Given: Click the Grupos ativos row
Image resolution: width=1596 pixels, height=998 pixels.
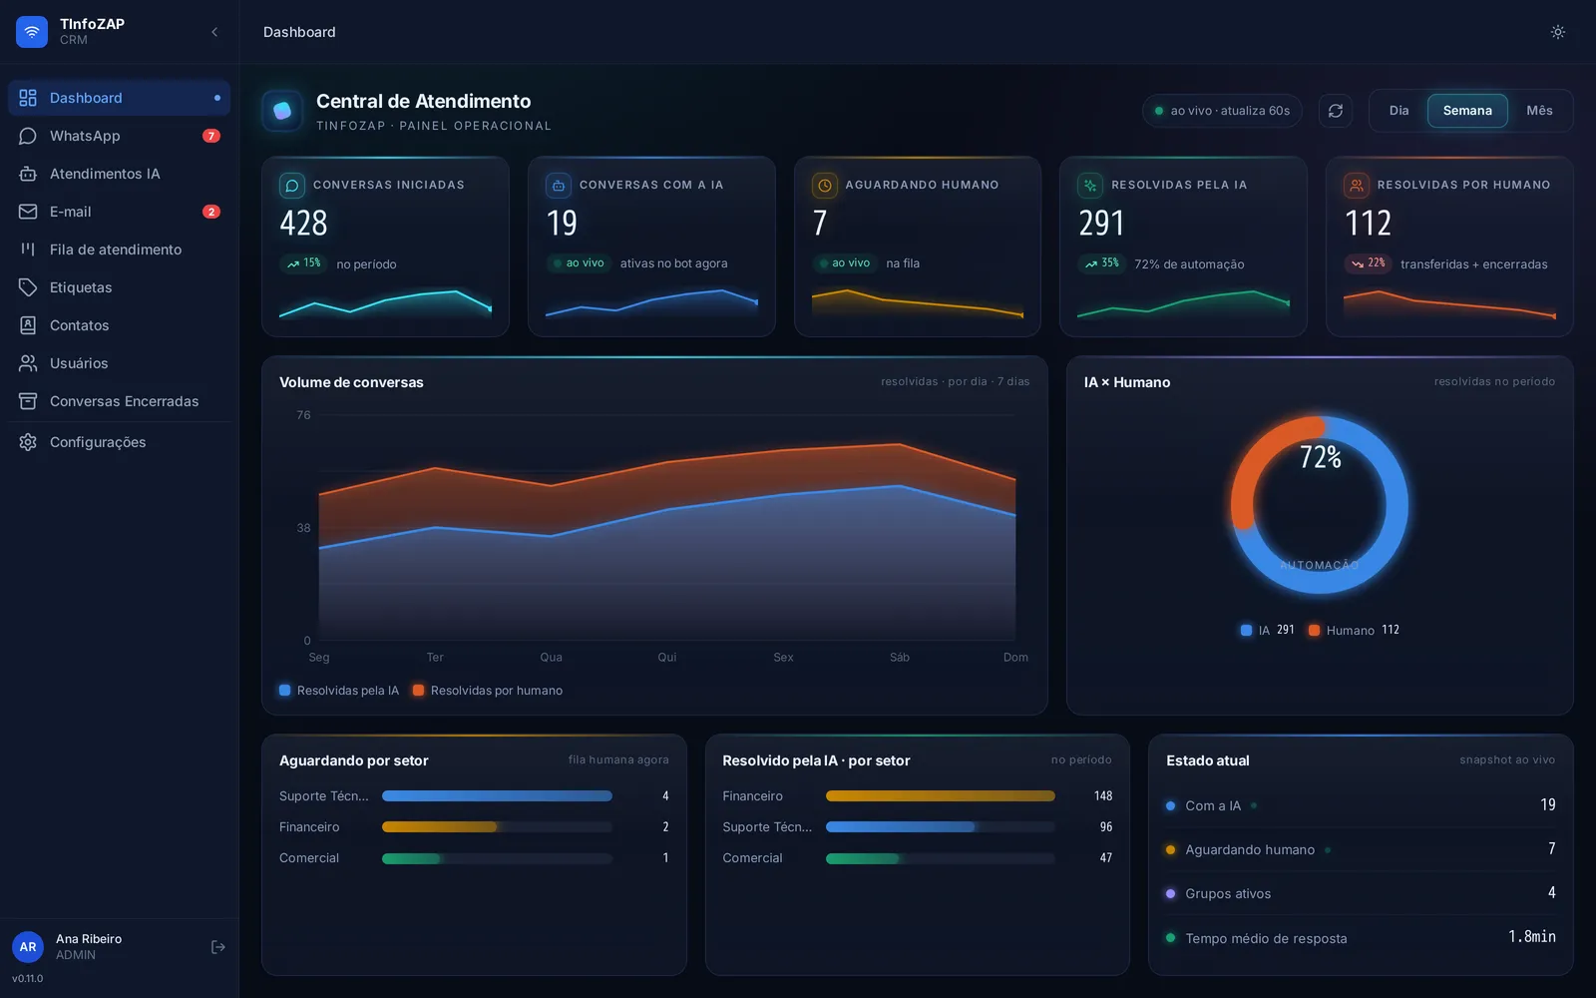Looking at the screenshot, I should (1361, 893).
